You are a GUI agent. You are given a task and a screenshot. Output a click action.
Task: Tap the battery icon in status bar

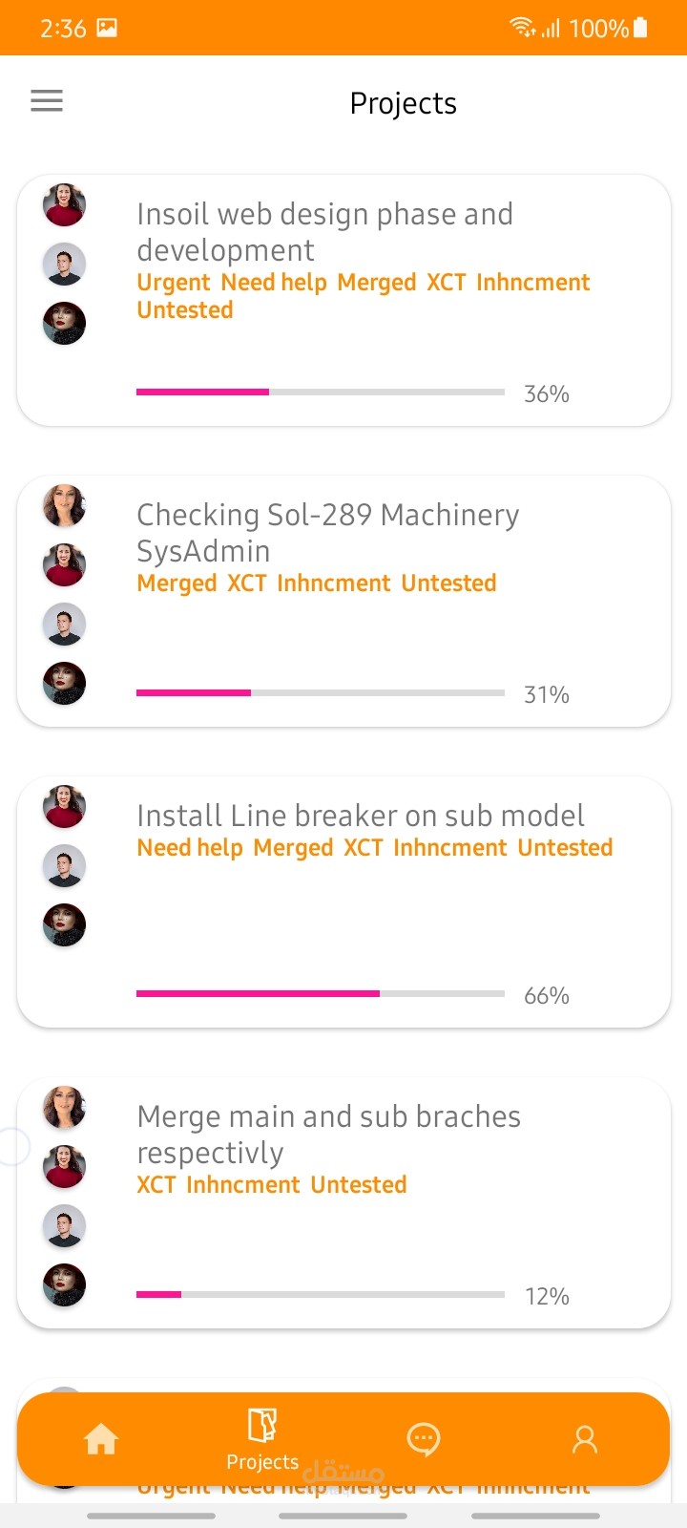click(640, 28)
